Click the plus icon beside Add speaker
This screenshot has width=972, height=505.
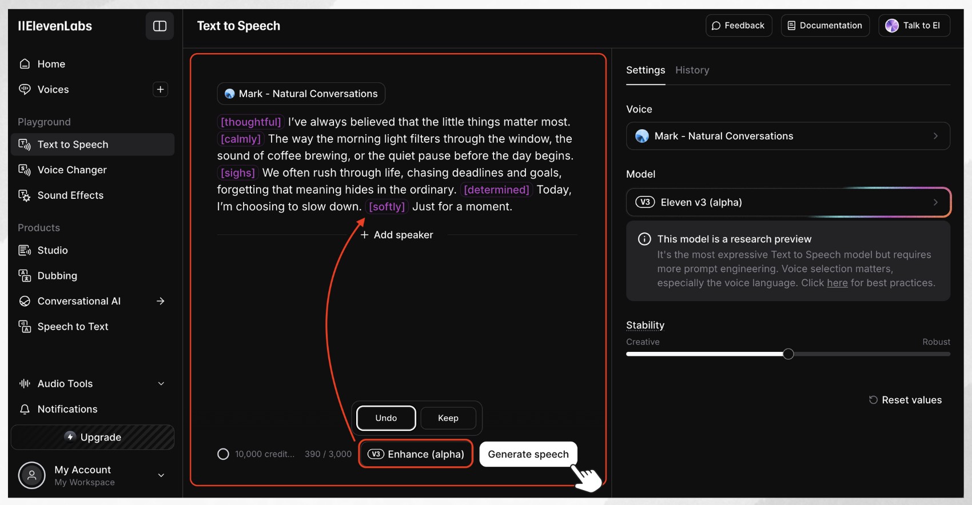coord(364,235)
